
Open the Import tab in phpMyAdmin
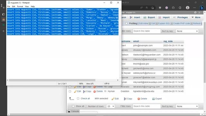(164, 17)
